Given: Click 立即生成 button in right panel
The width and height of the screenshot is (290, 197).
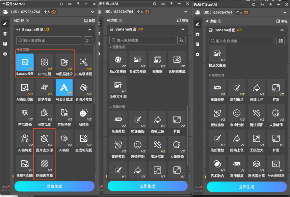Looking at the screenshot, I should (x=247, y=187).
